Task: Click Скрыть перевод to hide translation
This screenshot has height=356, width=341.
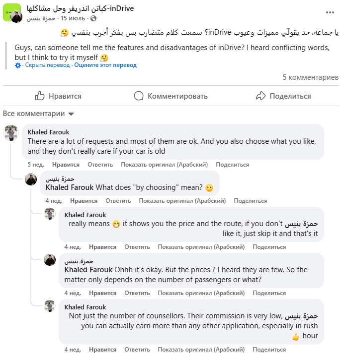Action: pos(47,65)
